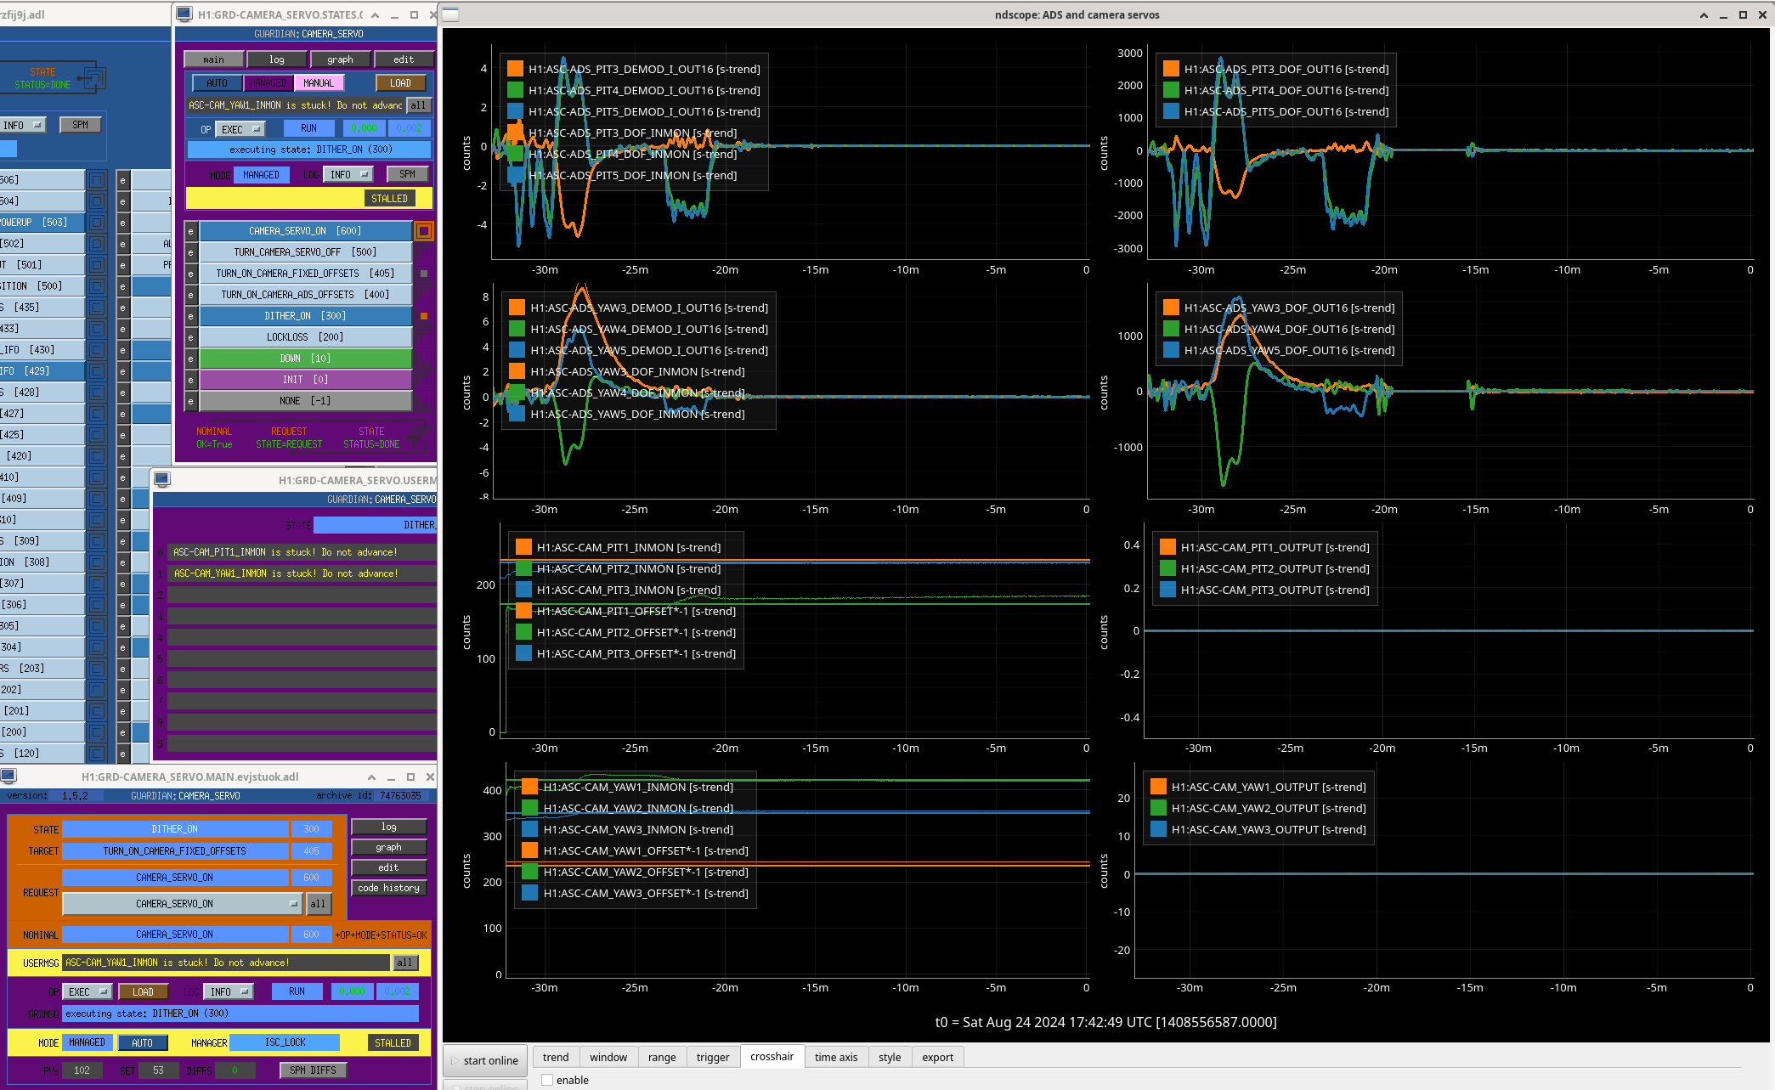
Task: Click SPM DIFFS button in MAIN window
Action: click(313, 1070)
